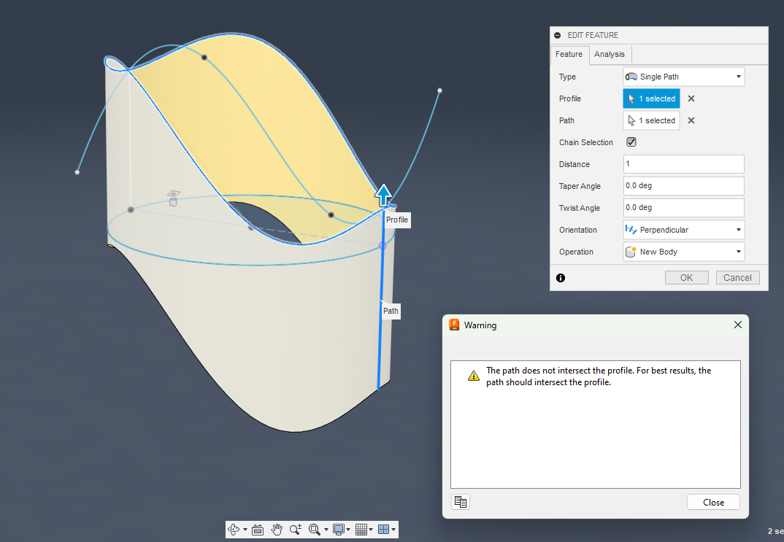Screen dimensions: 784x542
Task: Activate the Look At tool
Action: click(x=257, y=530)
